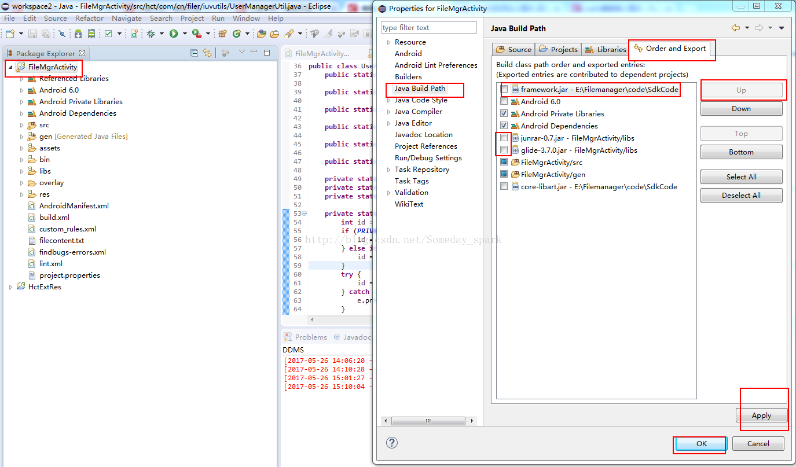Screen dimensions: 796x467
Task: Click the Select All button
Action: pyautogui.click(x=741, y=176)
